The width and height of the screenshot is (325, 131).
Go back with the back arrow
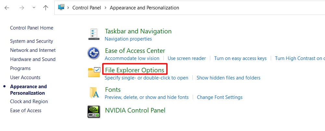7,8
